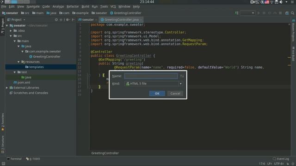296x166 pixels.
Task: Open the Refactor menu
Action: coord(73,6)
